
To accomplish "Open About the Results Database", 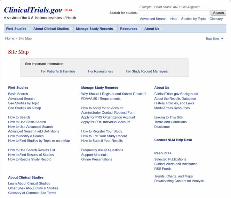I will pyautogui.click(x=175, y=99).
